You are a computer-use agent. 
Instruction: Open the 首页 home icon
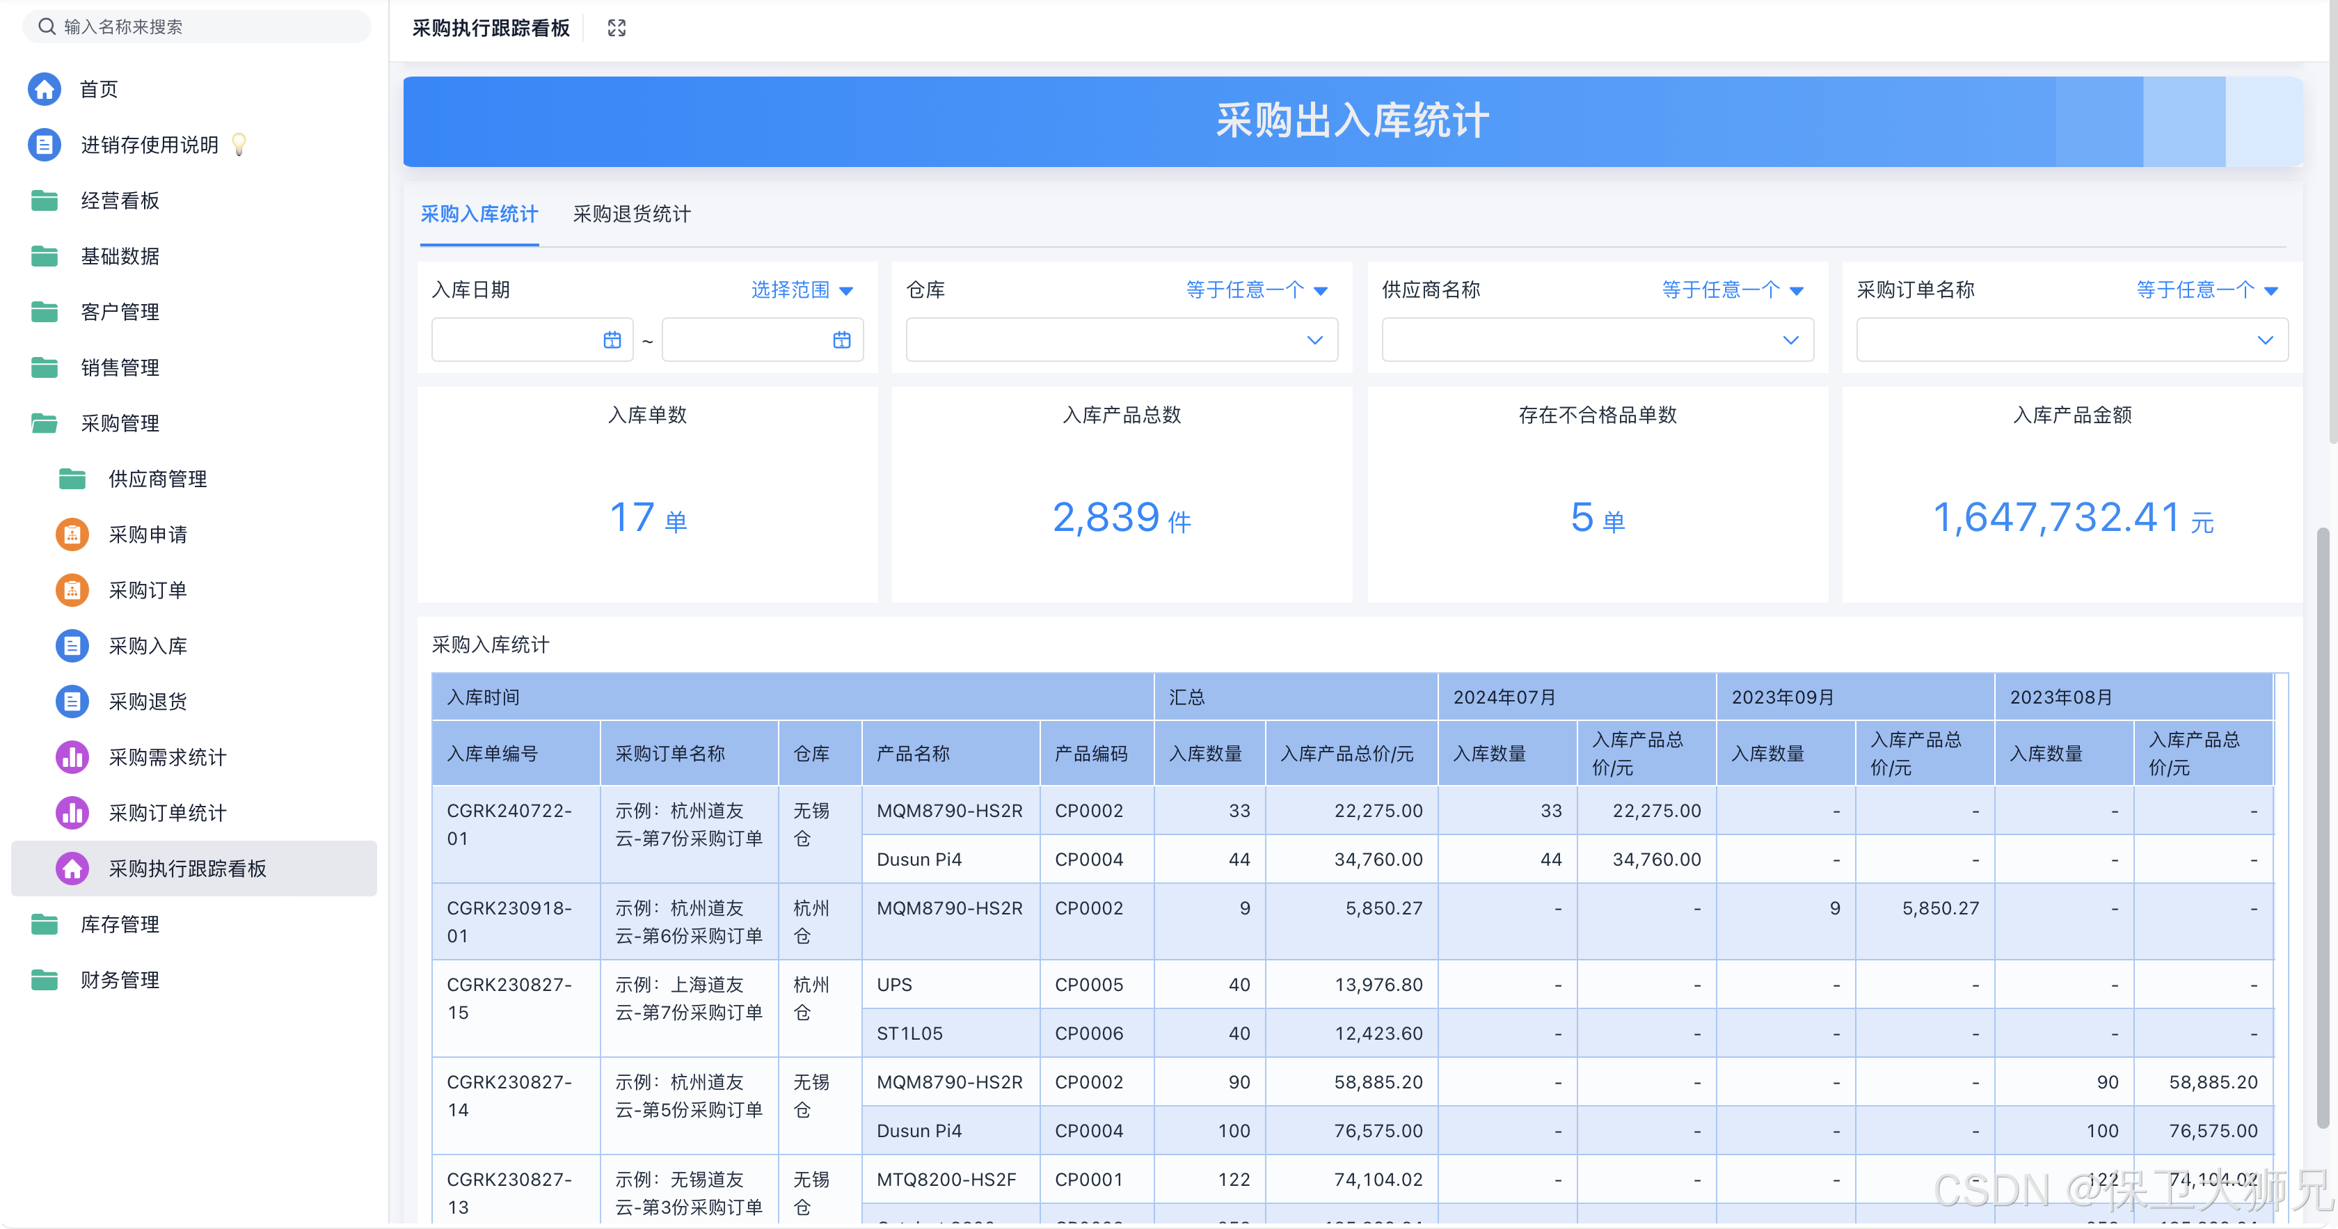pos(44,89)
